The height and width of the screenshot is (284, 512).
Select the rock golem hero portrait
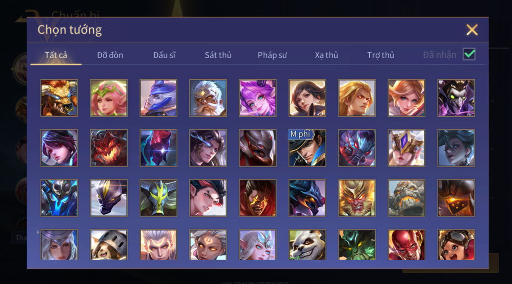pos(406,198)
